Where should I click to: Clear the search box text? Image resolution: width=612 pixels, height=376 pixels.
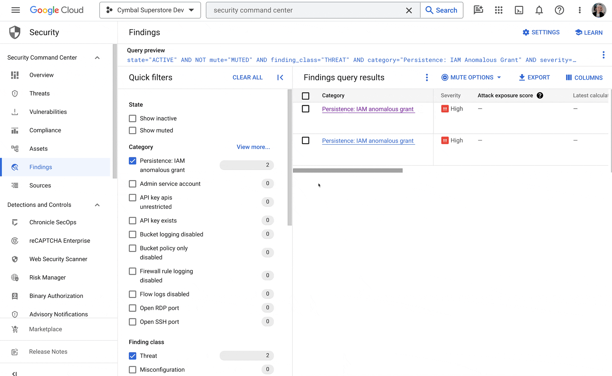[x=409, y=10]
